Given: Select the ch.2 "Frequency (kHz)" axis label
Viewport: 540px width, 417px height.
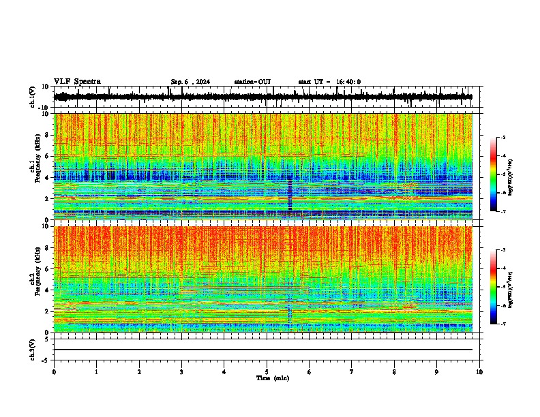Looking at the screenshot, I should coord(37,271).
